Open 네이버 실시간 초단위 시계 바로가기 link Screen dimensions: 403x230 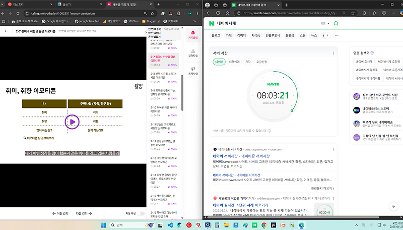[x=240, y=205]
